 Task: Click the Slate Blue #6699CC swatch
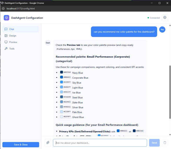(62, 102)
